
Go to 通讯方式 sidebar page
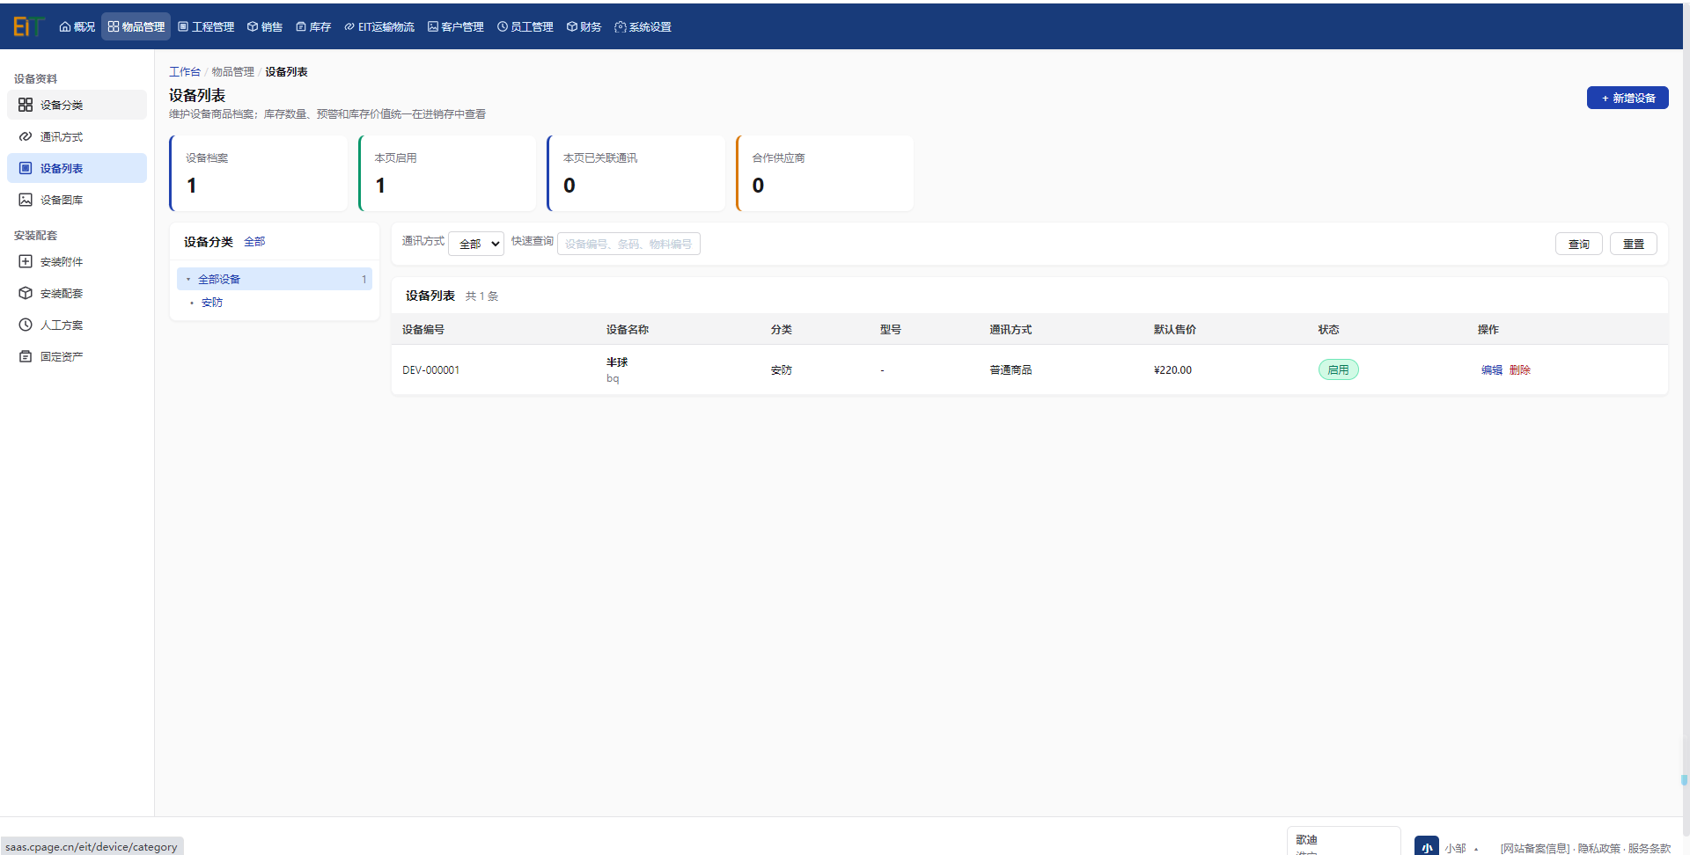77,136
